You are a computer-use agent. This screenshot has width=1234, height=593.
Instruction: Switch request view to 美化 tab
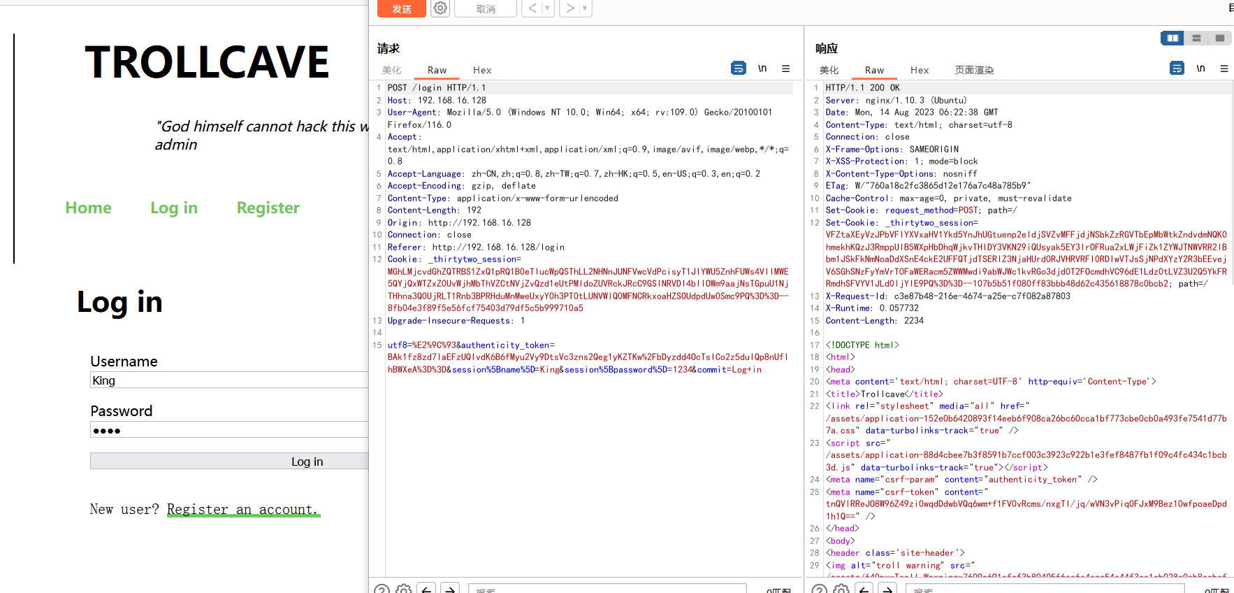(392, 70)
